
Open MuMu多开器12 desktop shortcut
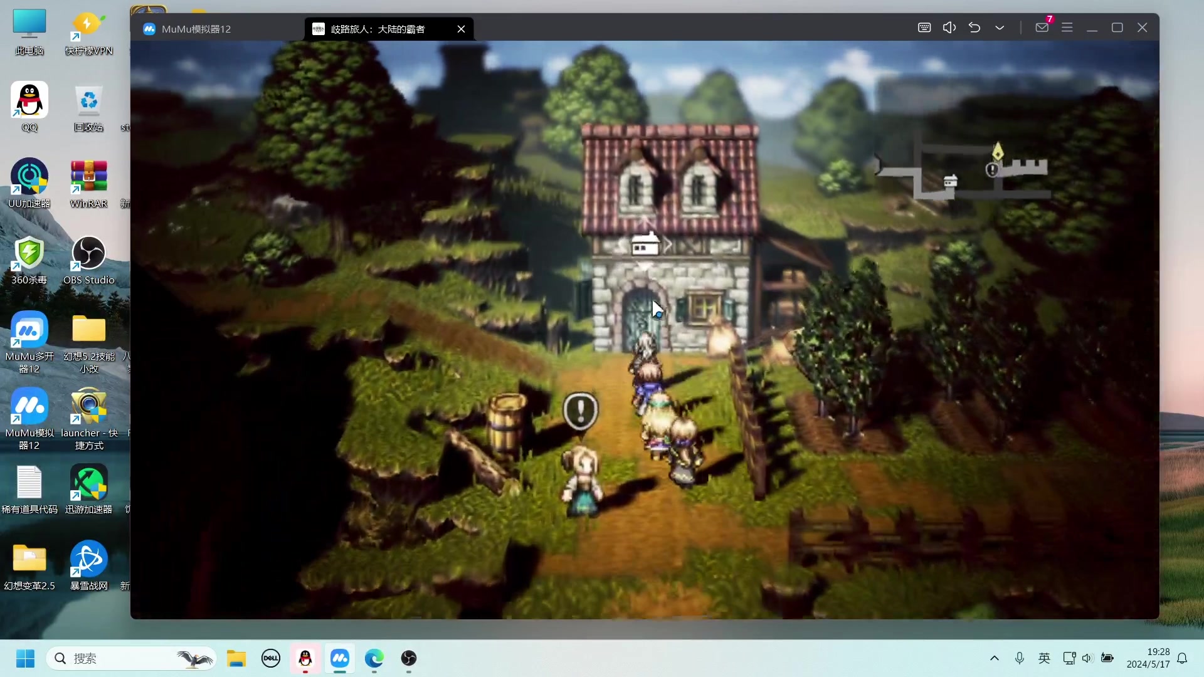29,343
